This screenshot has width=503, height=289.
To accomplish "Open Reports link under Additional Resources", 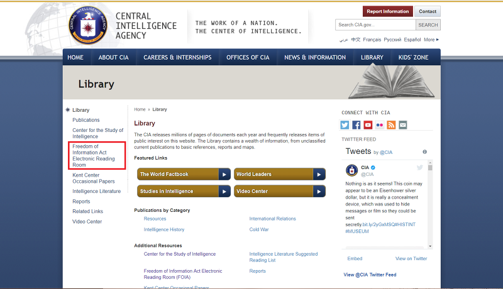I will [258, 271].
